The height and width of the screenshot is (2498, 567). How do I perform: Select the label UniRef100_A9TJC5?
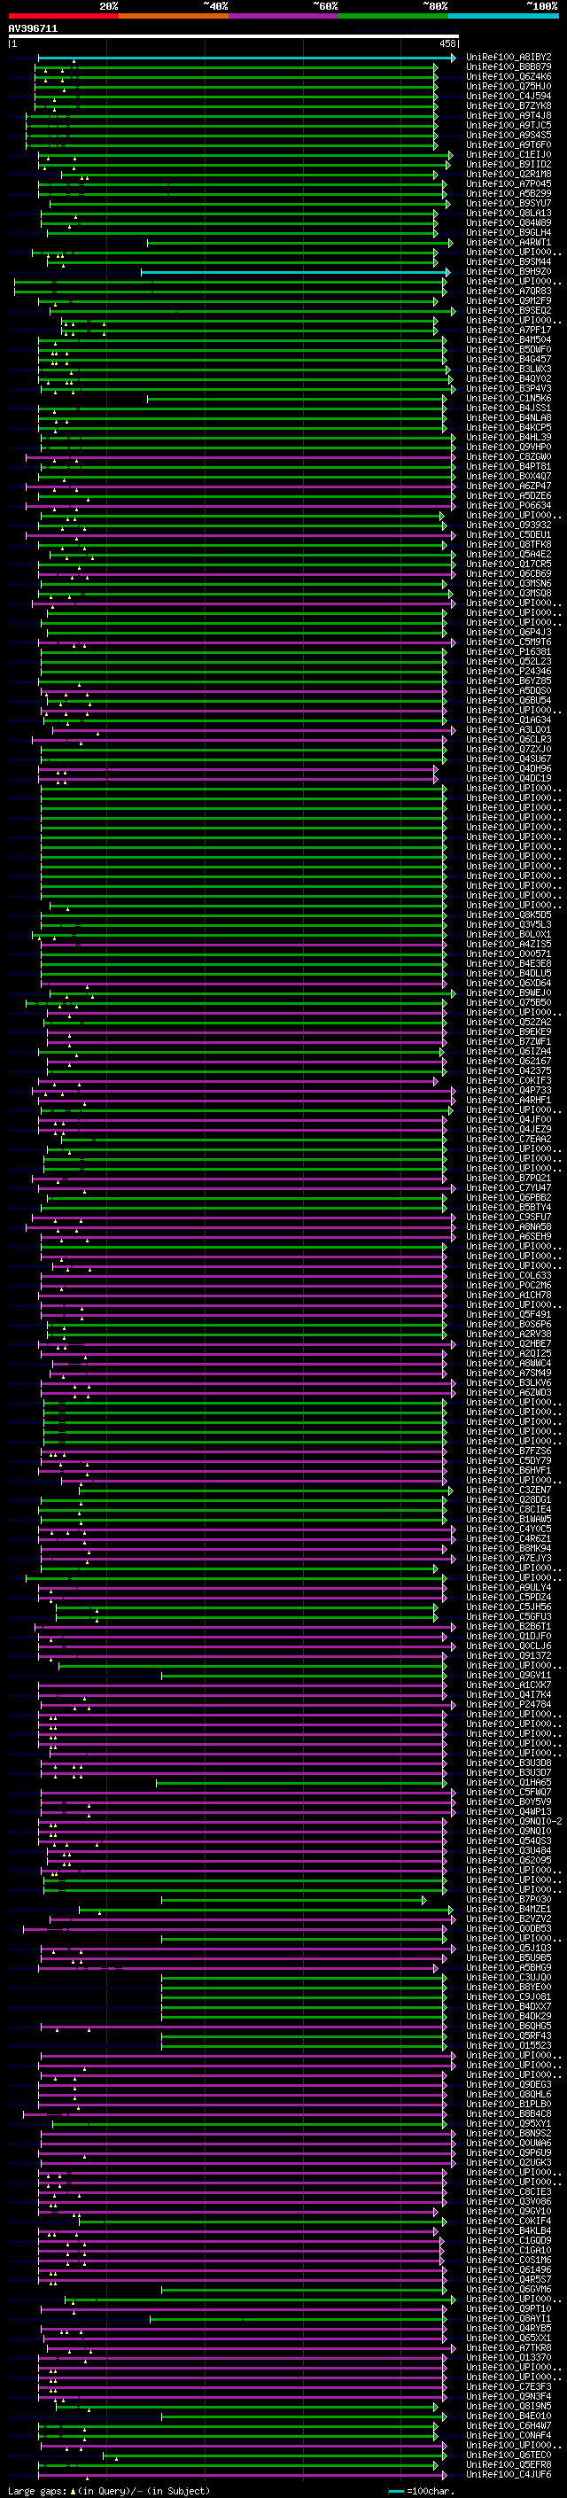point(509,126)
